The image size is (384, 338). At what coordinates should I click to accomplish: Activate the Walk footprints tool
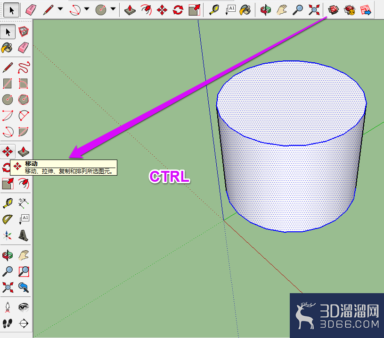(x=8, y=323)
